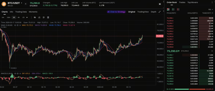
Task: Select the Original chart view
Action: [x=132, y=12]
